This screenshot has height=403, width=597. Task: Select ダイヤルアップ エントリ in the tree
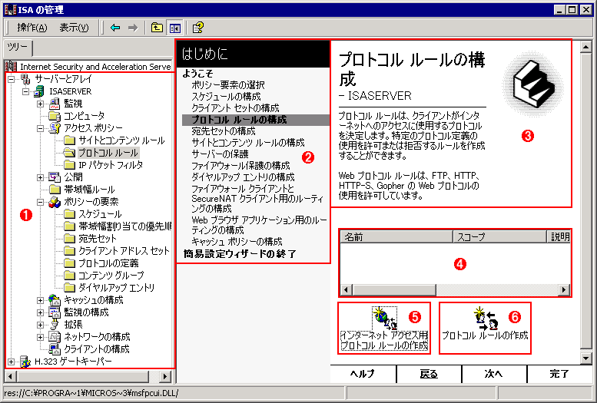[x=116, y=288]
